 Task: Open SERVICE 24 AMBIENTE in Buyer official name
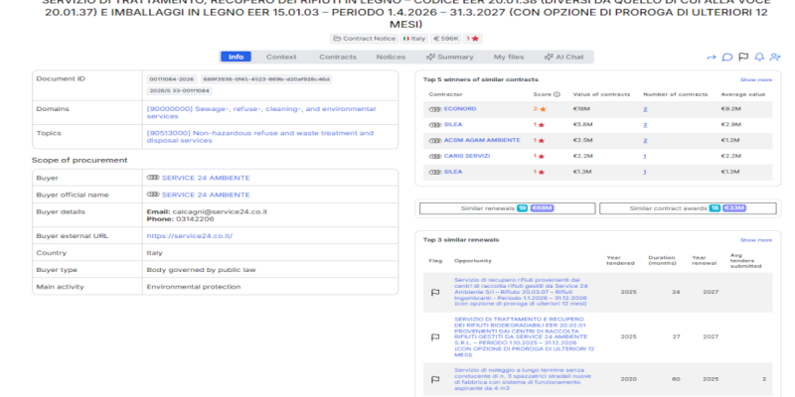[206, 195]
